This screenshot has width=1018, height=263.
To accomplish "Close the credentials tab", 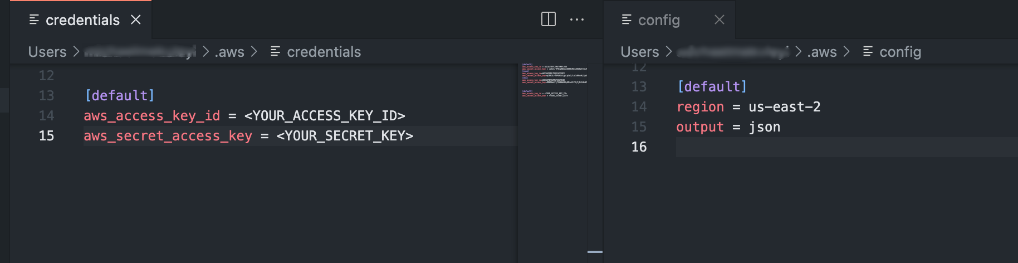I will (135, 20).
